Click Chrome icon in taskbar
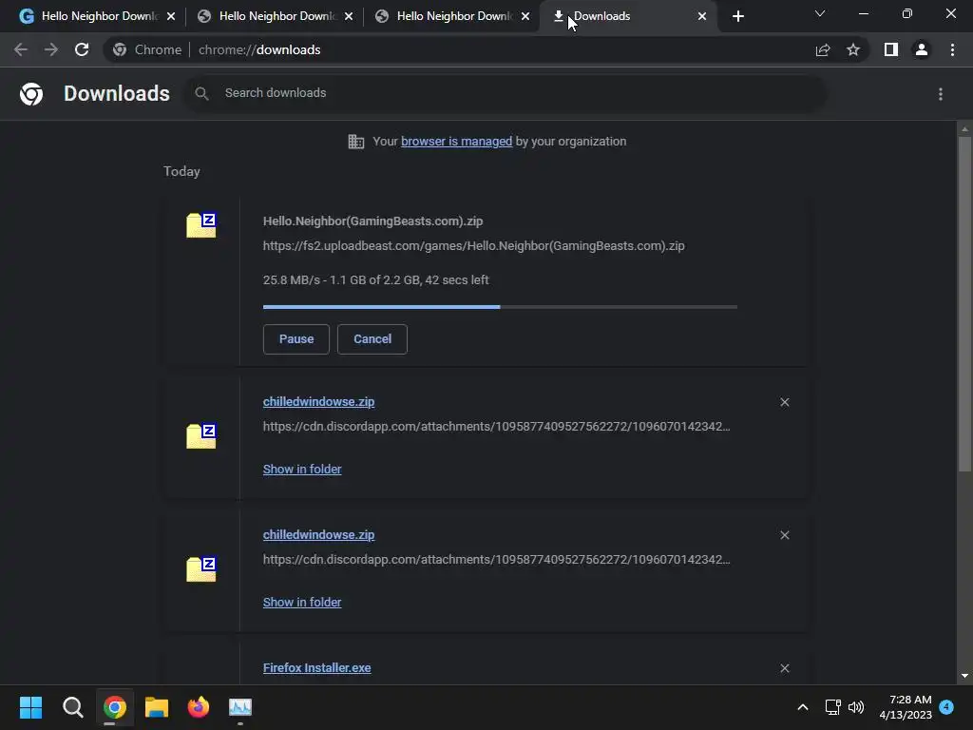 click(115, 707)
